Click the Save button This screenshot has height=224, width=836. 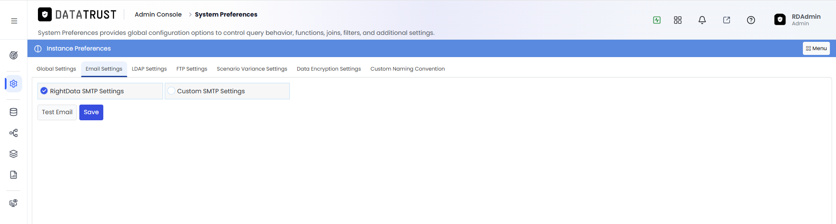point(91,112)
